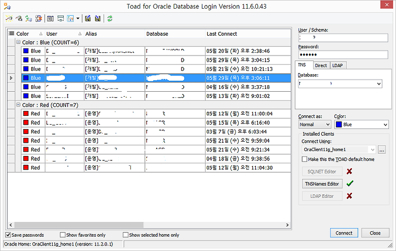Check Make this the TOAD default home
Image resolution: width=396 pixels, height=251 pixels.
click(x=304, y=159)
